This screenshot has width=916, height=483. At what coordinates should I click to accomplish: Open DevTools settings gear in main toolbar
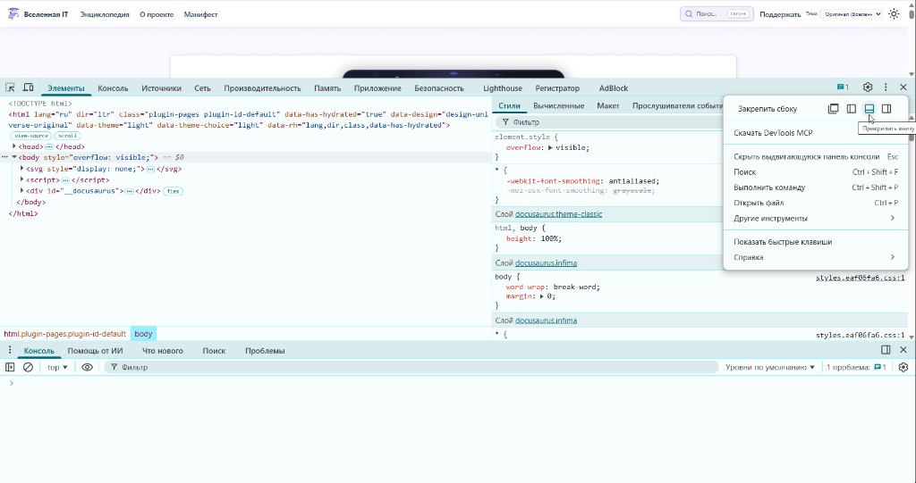click(x=868, y=87)
